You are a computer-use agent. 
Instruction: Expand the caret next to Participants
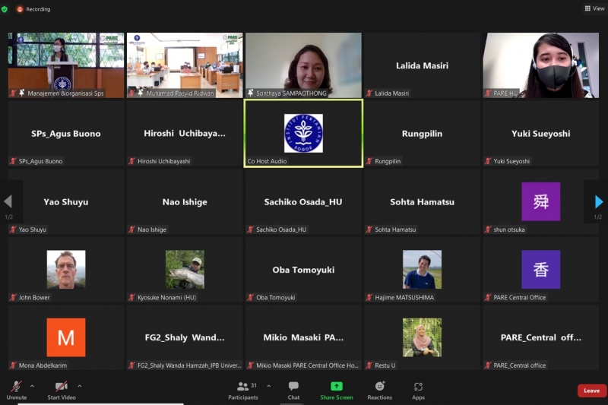coord(268,386)
